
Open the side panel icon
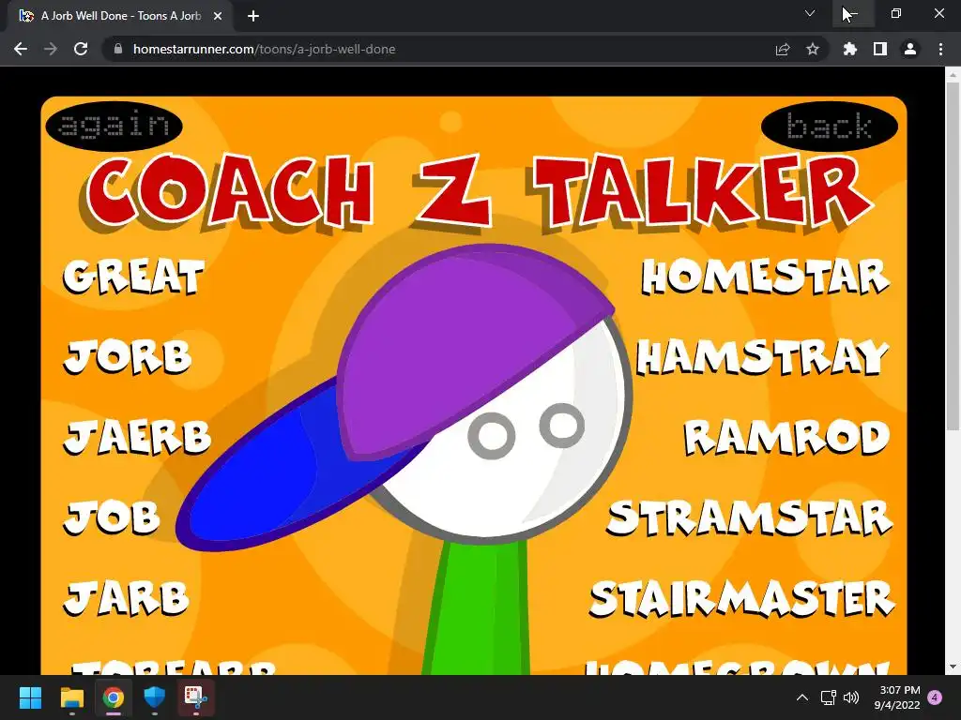[x=880, y=49]
